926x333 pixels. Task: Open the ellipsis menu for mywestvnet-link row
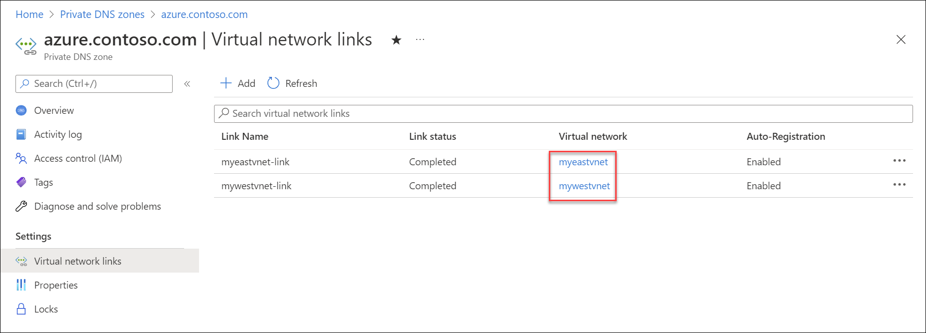(x=899, y=185)
